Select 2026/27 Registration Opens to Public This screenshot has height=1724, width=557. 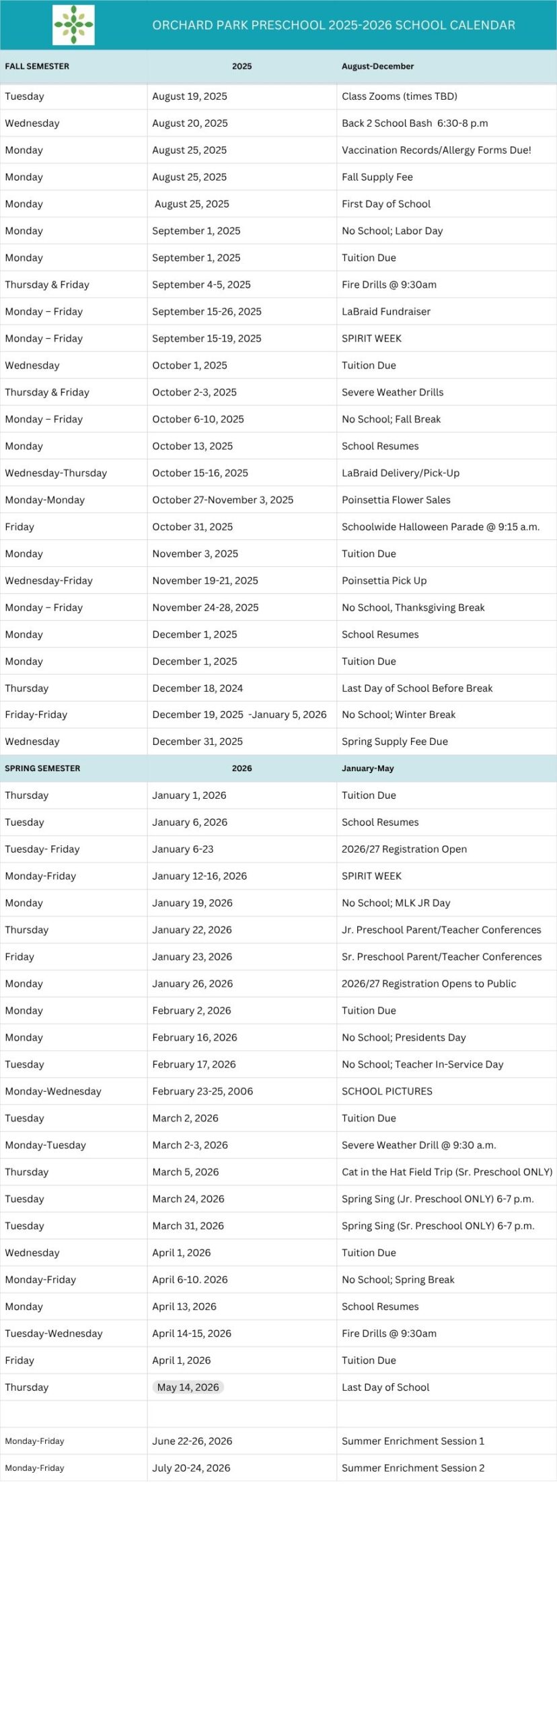click(x=429, y=983)
